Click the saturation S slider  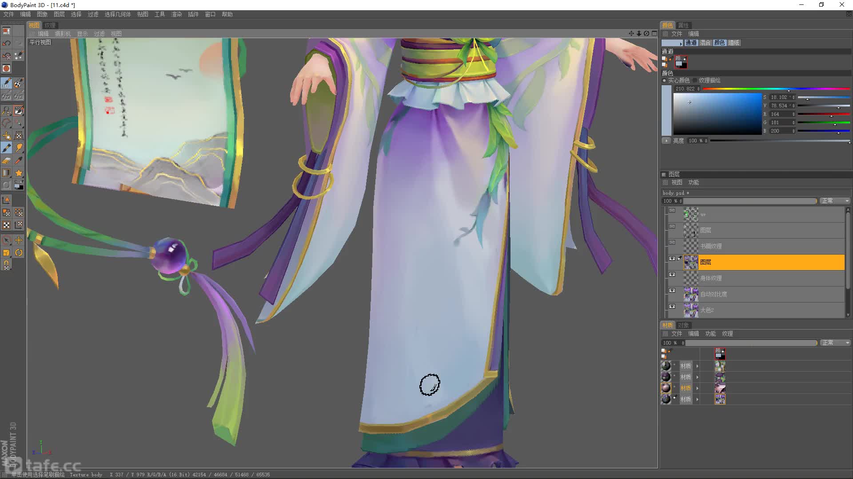coord(824,98)
